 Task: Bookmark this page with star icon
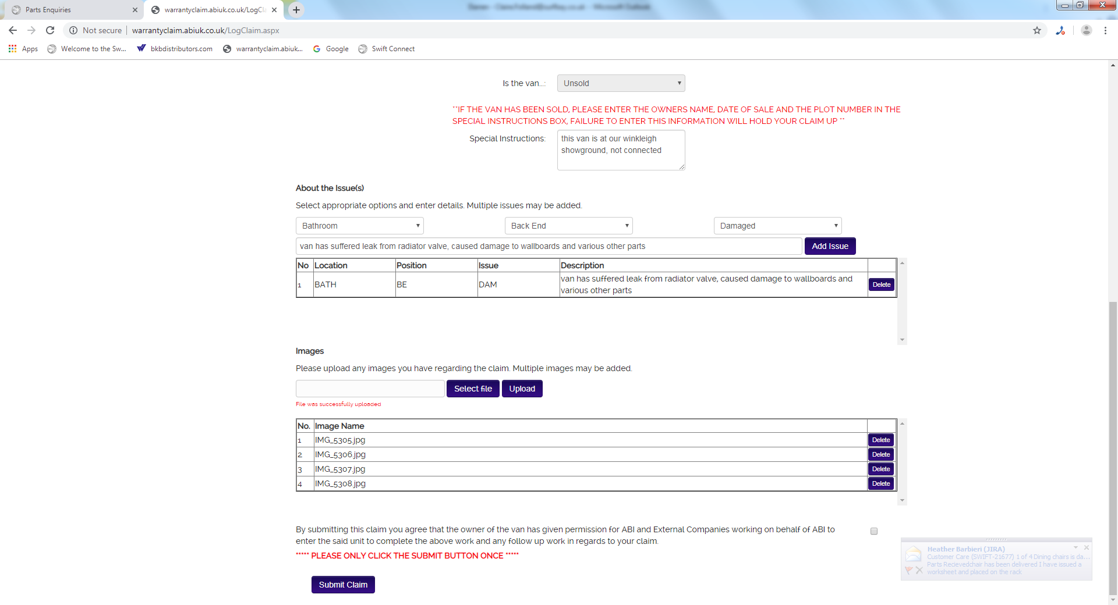[x=1037, y=30]
